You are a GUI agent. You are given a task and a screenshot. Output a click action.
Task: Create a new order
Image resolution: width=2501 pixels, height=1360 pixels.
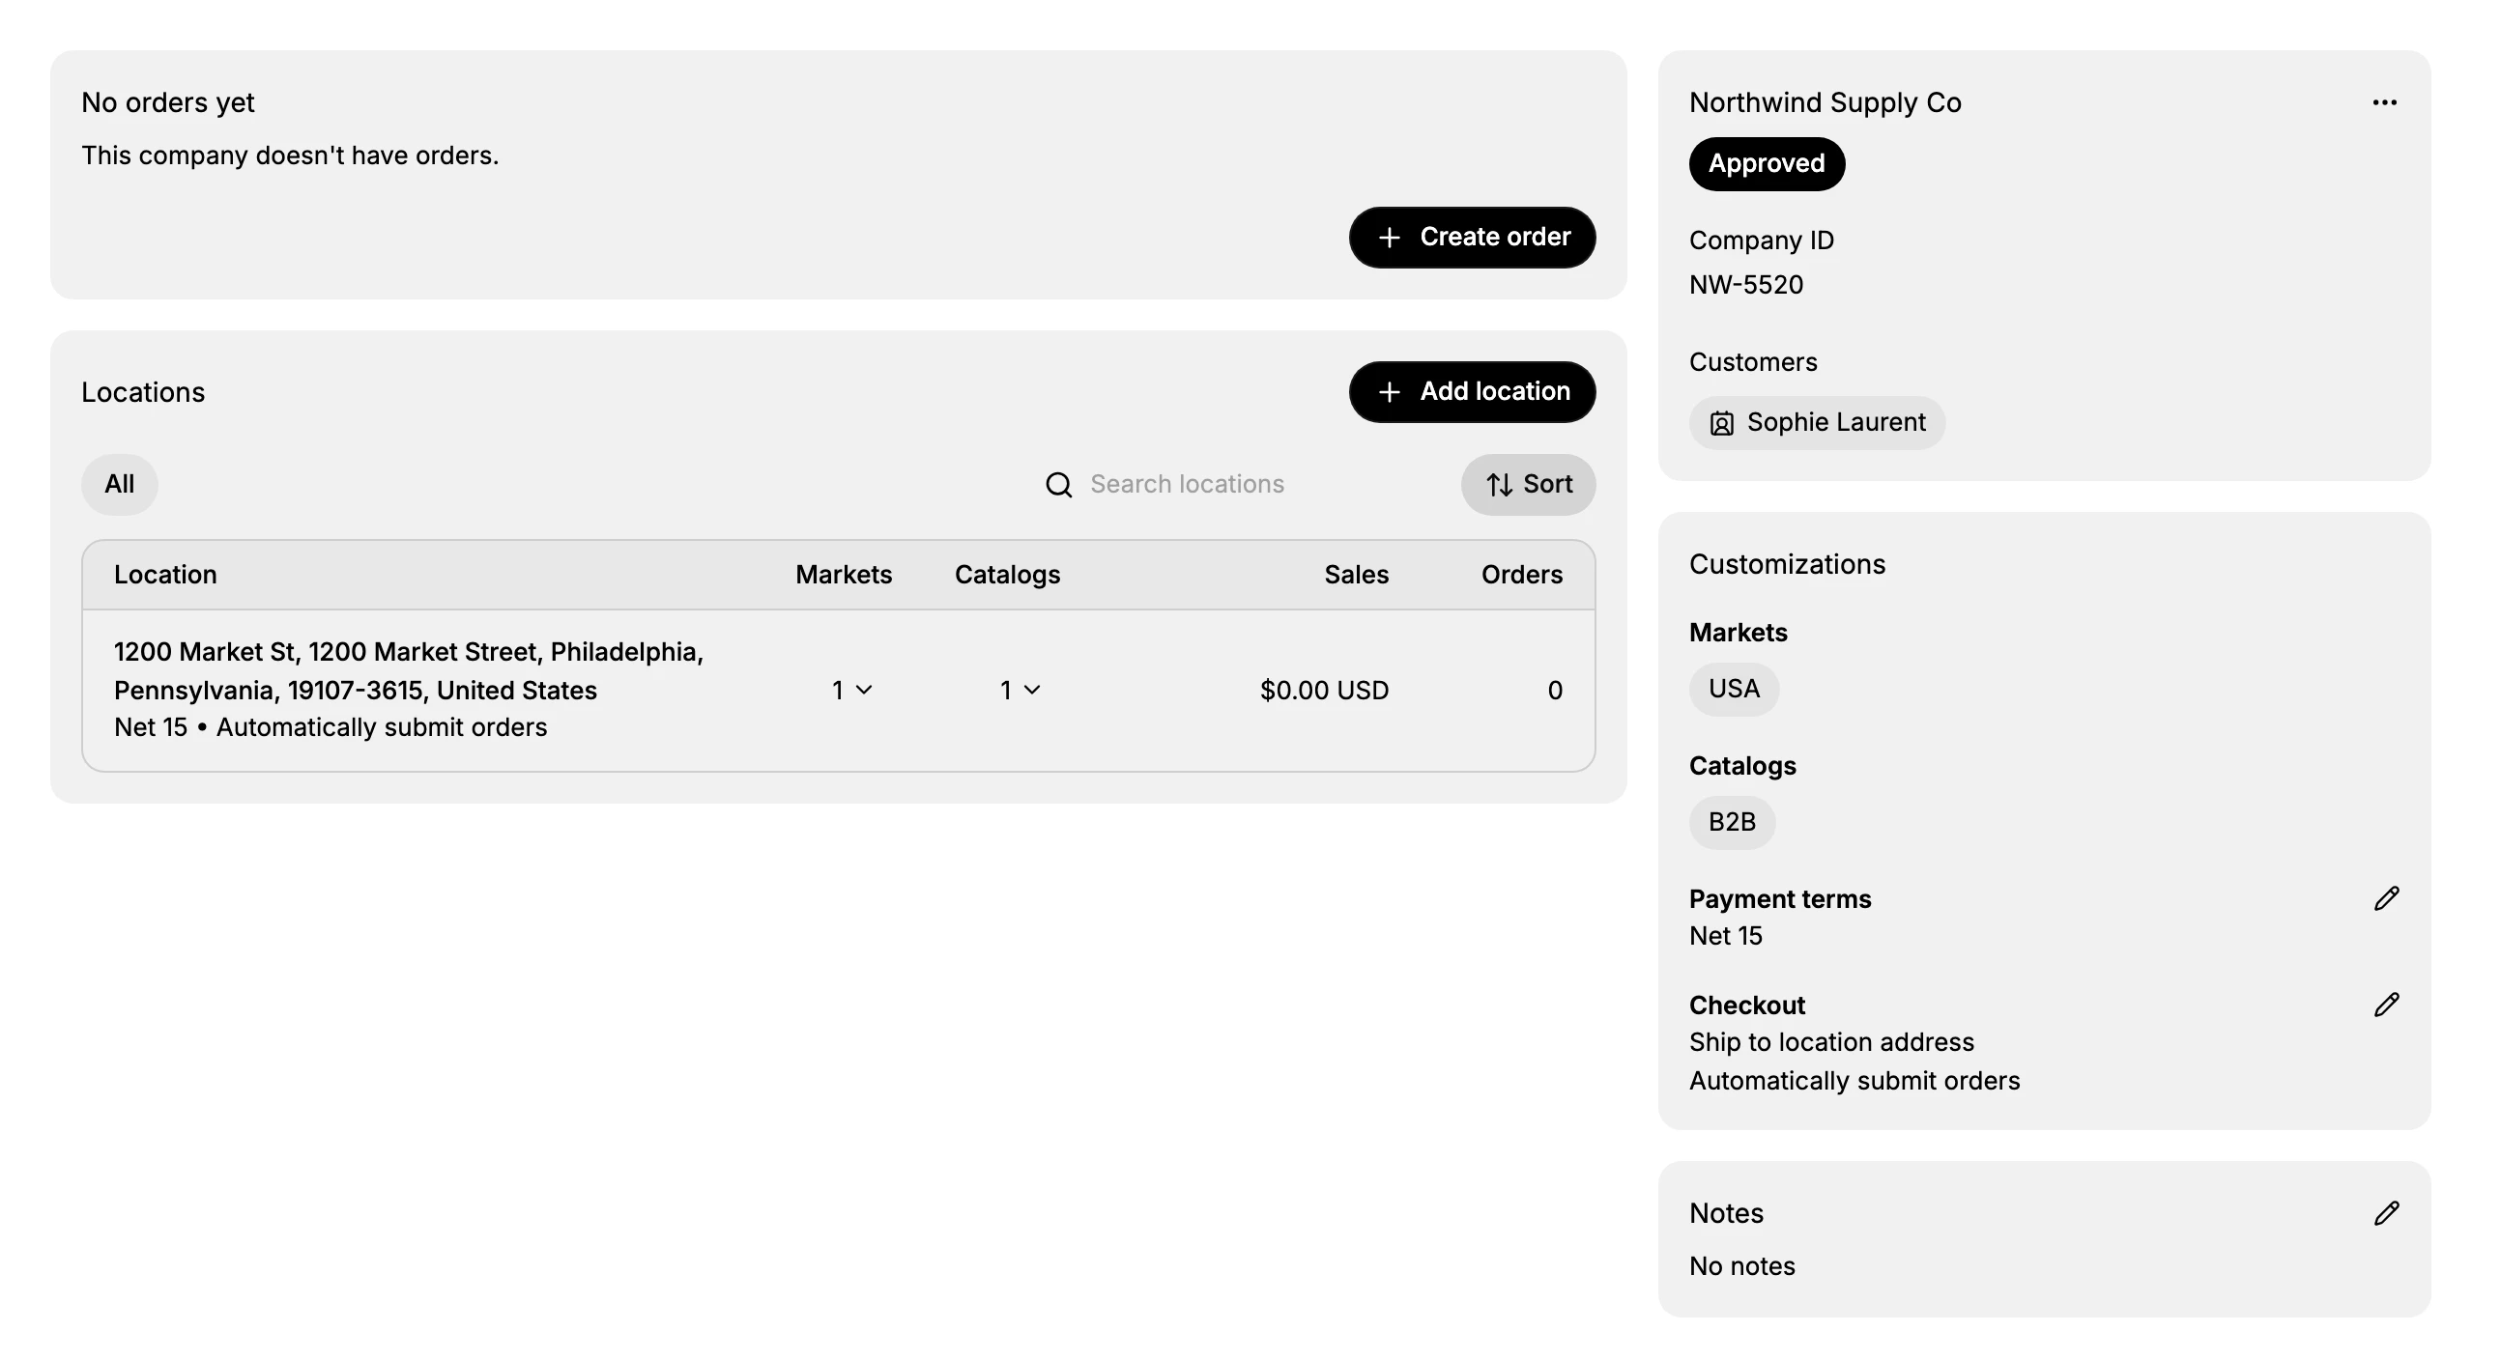click(1472, 237)
